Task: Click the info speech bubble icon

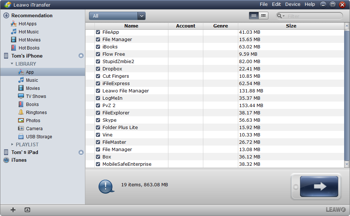Action: [x=106, y=186]
